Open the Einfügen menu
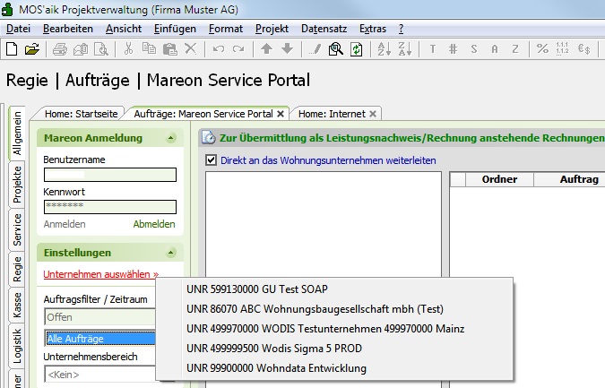This screenshot has height=388, width=605. coord(175,29)
